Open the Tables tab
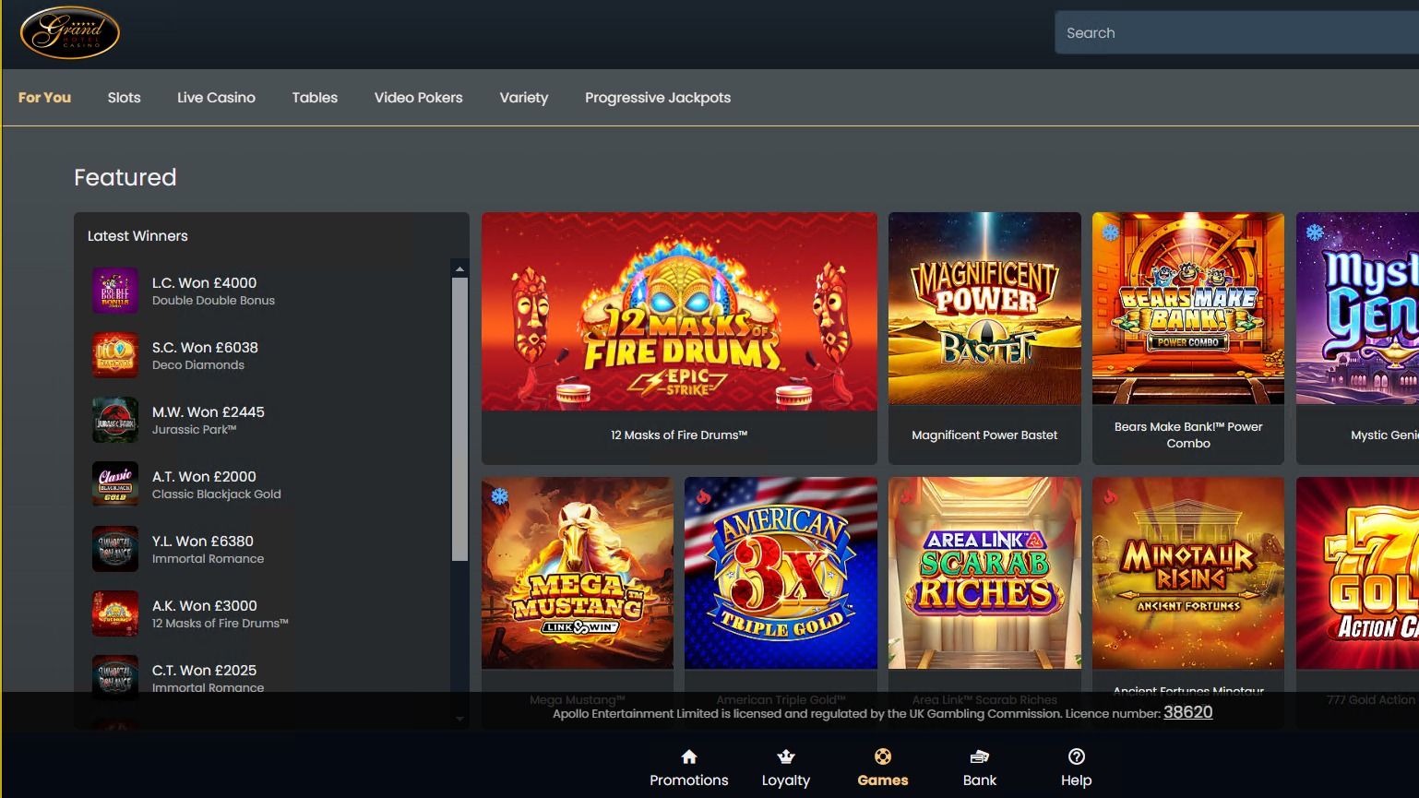Image resolution: width=1419 pixels, height=798 pixels. (x=315, y=97)
